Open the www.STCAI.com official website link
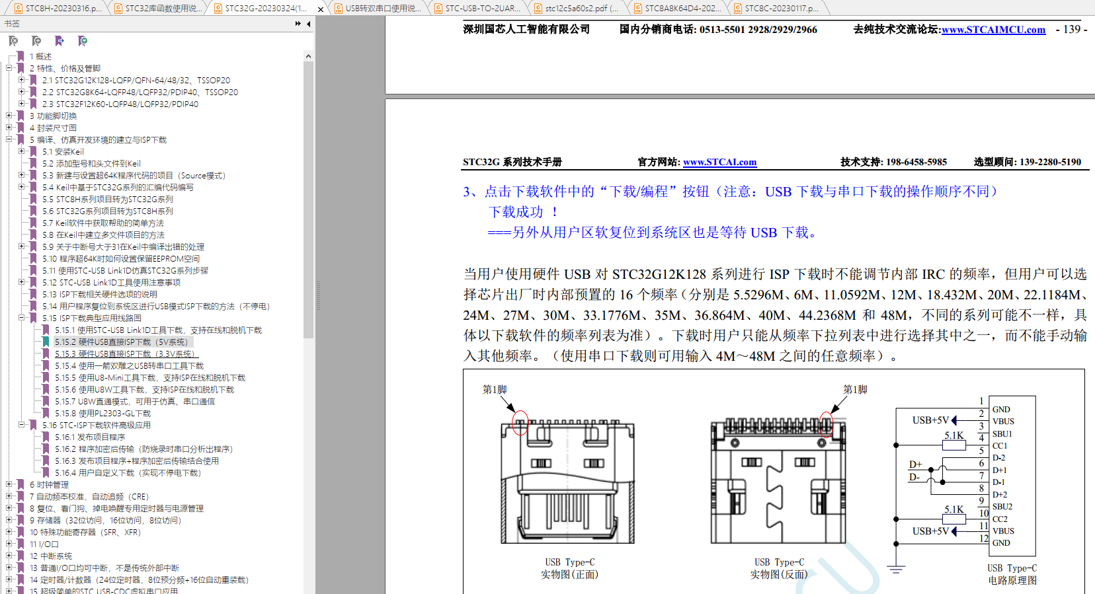This screenshot has width=1095, height=594. coord(719,162)
